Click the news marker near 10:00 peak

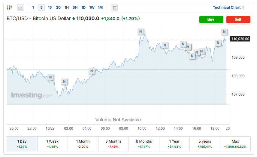click(x=141, y=31)
